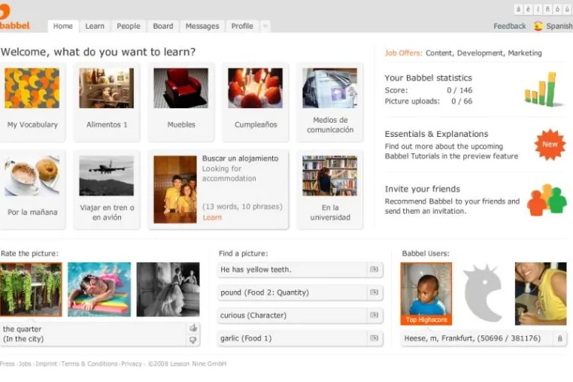Open the Marketing job offer link
The width and height of the screenshot is (573, 382).
(525, 53)
